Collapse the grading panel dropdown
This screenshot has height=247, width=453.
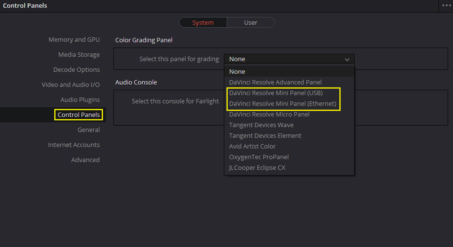[x=289, y=59]
